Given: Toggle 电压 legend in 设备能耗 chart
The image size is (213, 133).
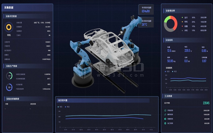Looking at the screenshot, I should [174, 71].
